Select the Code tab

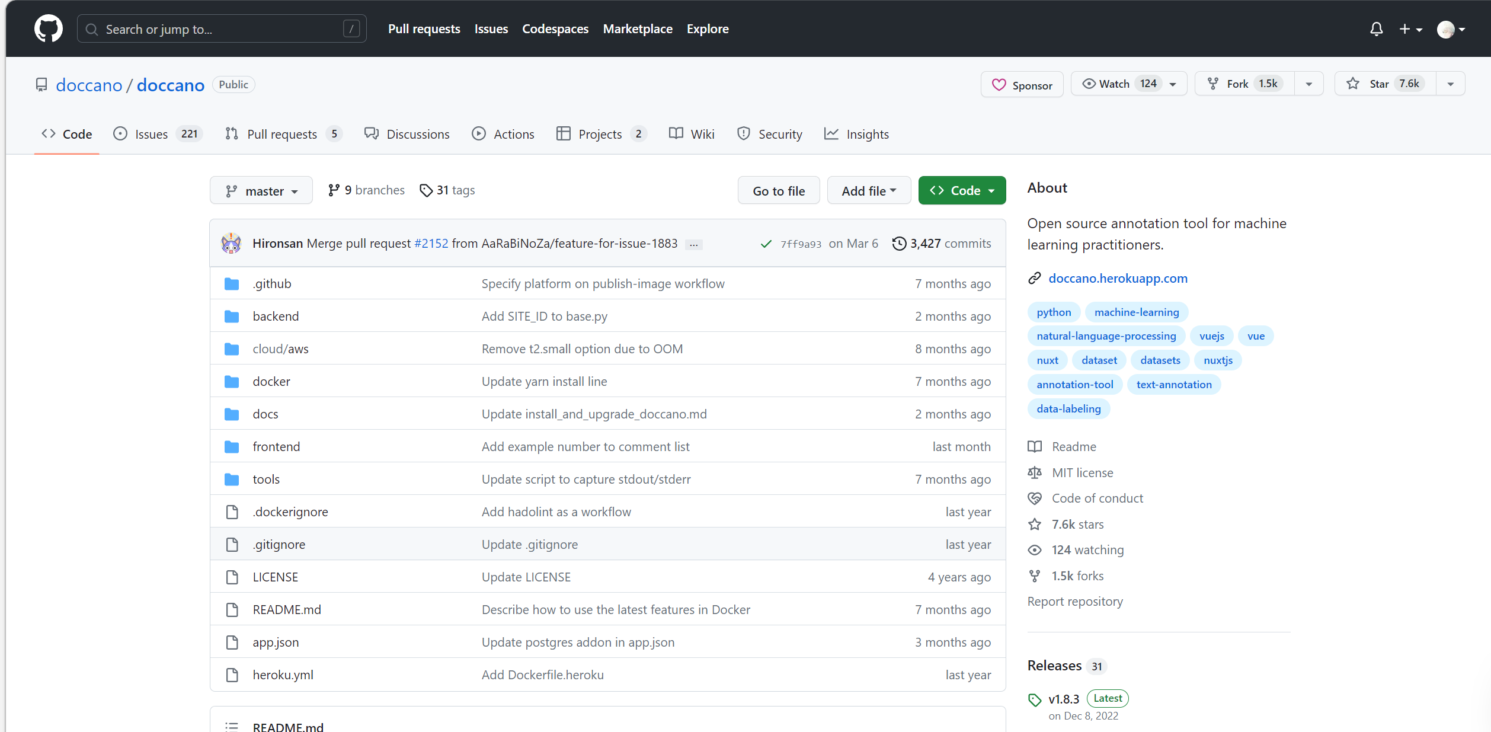point(67,134)
